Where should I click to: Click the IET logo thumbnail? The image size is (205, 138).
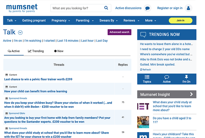tap(143, 106)
